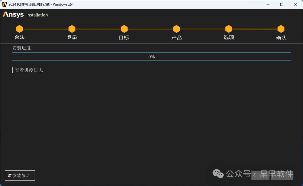Screen dimensions: 303x186
Task: Click the 选项 step label
Action: click(229, 37)
